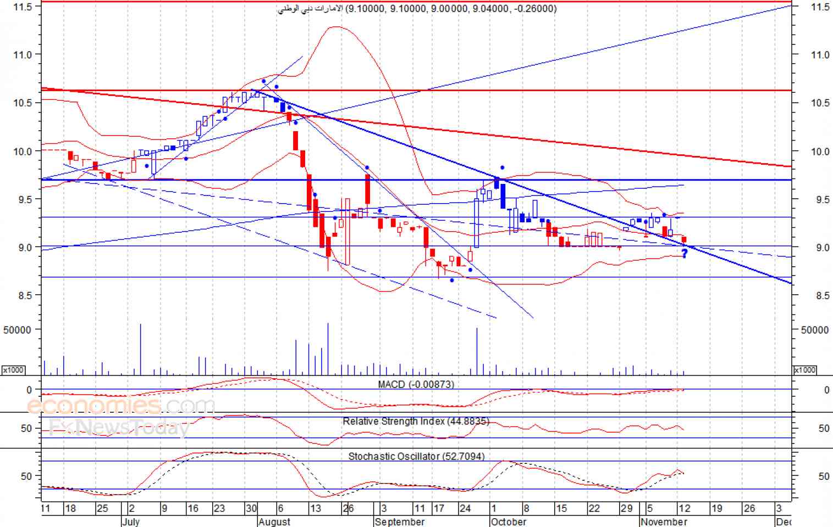Click the 11.0 label on left price axis
Screen dimensions: 833x527
coord(23,54)
